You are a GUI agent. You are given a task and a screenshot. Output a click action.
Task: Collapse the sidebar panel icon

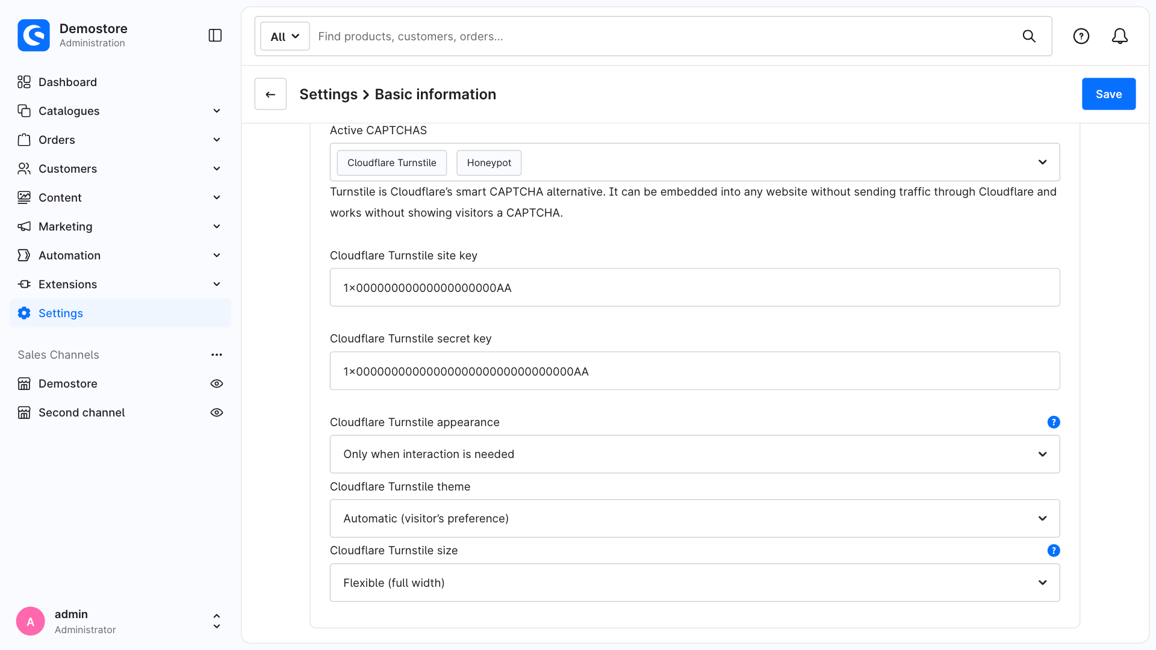tap(215, 36)
